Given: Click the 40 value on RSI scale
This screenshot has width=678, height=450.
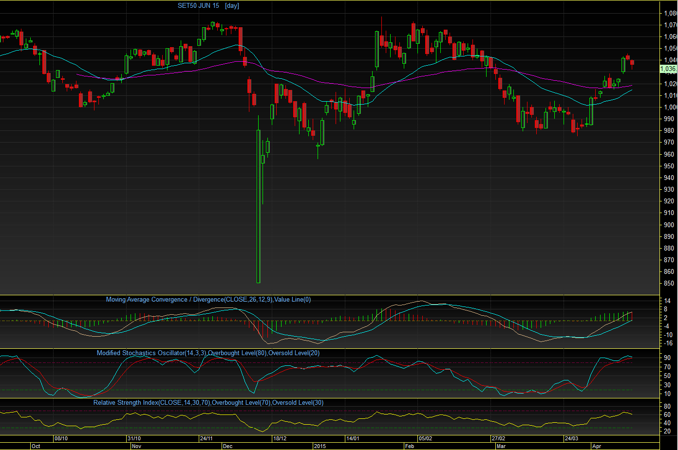Looking at the screenshot, I should [x=667, y=423].
